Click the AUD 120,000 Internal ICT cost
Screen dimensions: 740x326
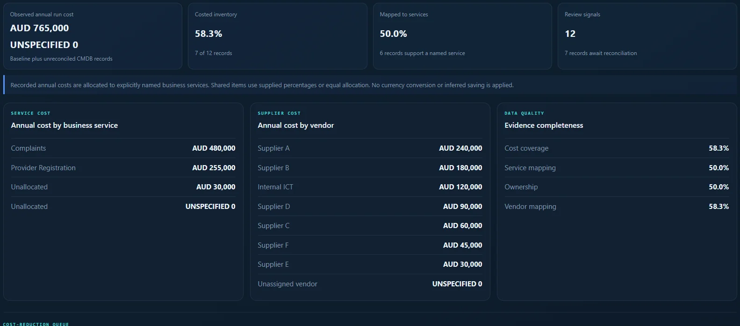pos(460,187)
